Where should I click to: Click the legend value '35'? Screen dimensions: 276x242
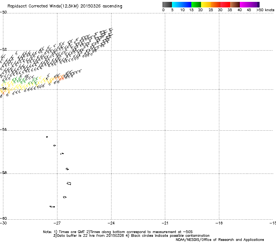point(230,10)
